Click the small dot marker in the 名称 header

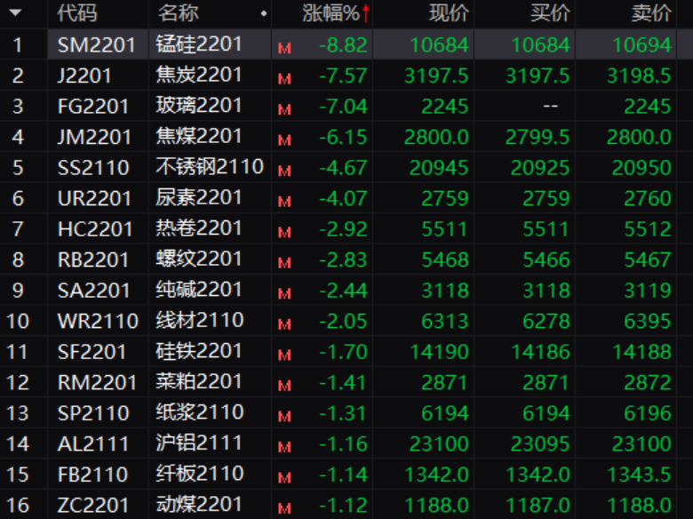(x=264, y=13)
